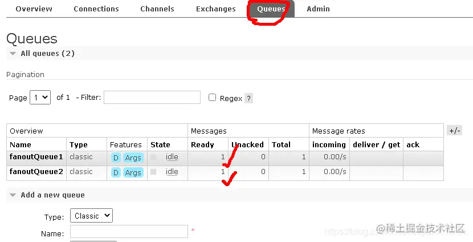Sort by the deliver / get column header
This screenshot has height=242, width=473.
click(377, 145)
